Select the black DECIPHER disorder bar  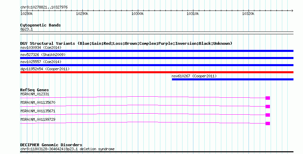[x=157, y=152]
